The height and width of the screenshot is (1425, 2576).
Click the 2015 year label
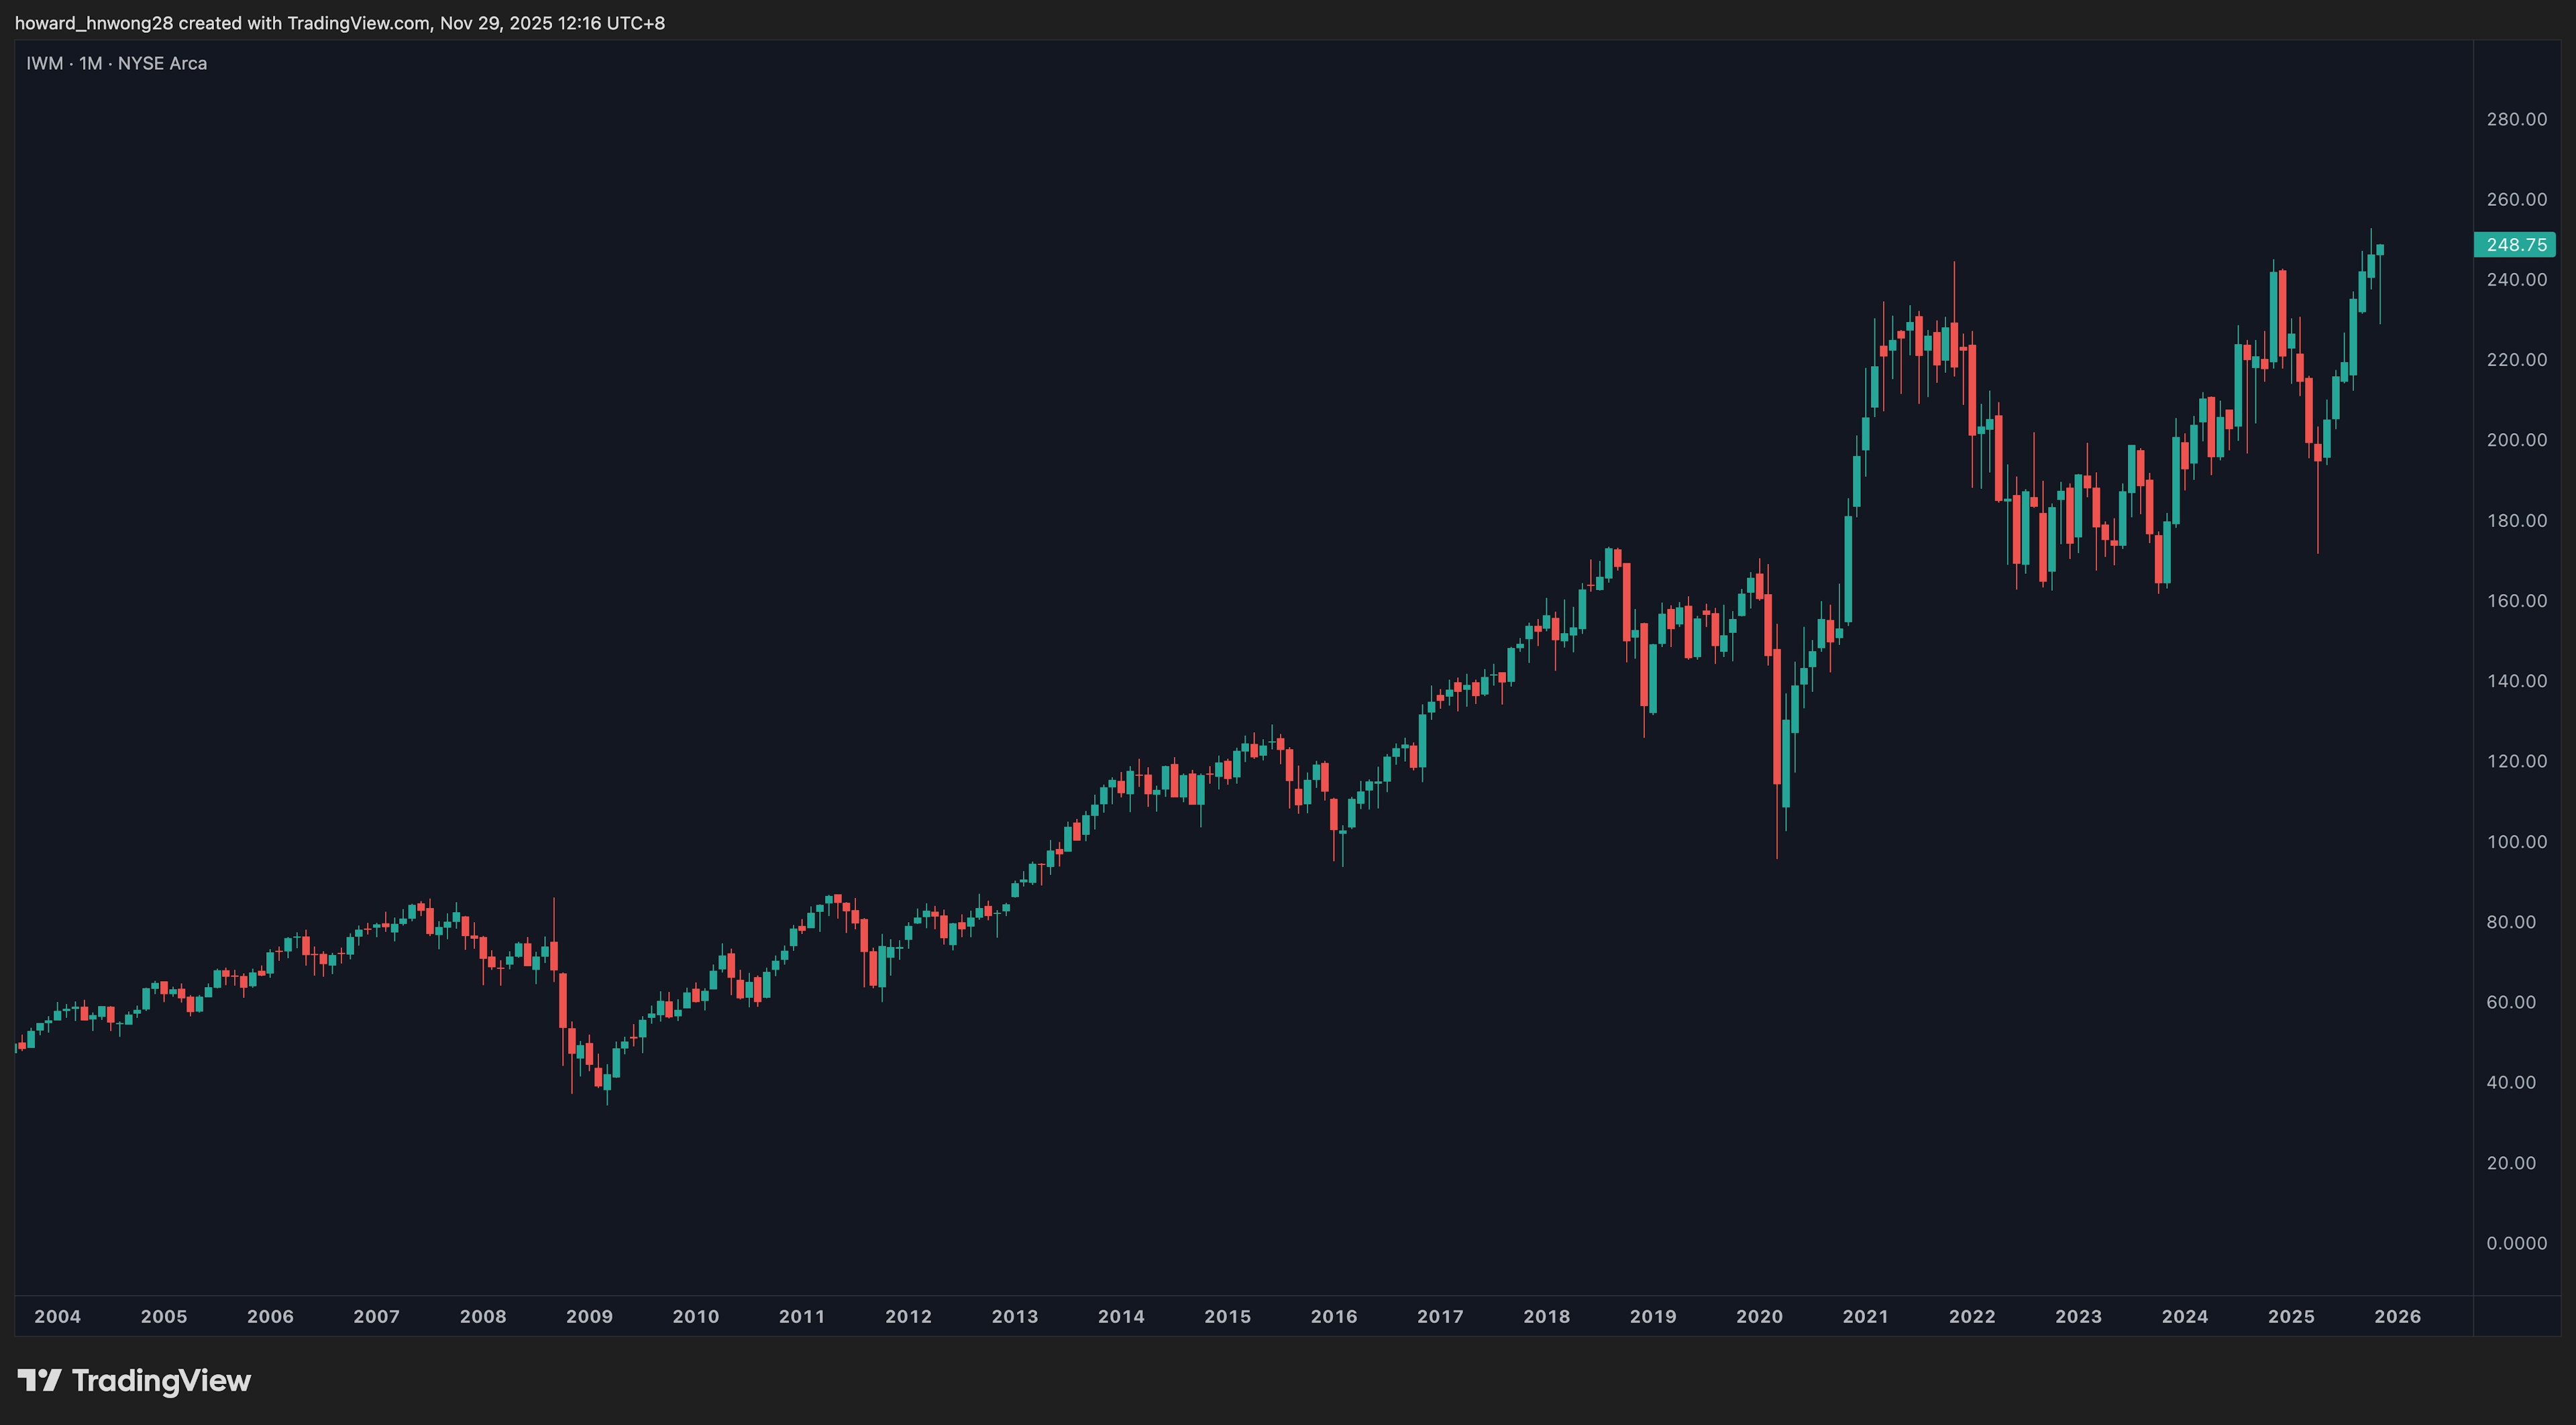click(1227, 1316)
